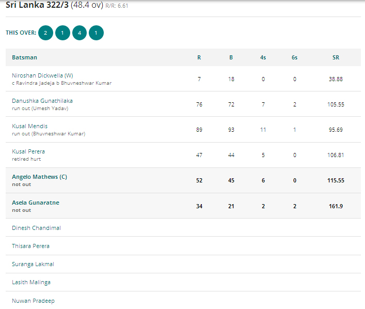Click Mathews's strike rate 115.55
Image resolution: width=365 pixels, height=309 pixels.
(336, 180)
